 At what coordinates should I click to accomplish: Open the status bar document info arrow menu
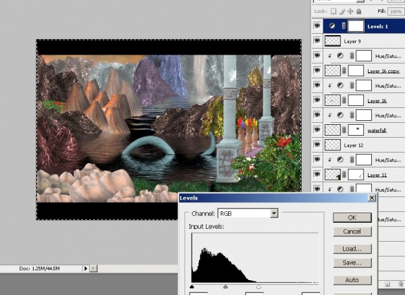[86, 269]
